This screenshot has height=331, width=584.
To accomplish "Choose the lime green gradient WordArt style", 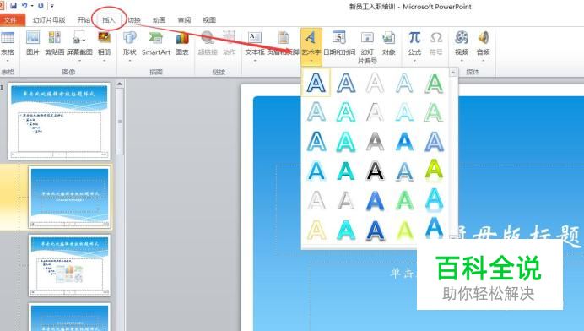I will click(434, 171).
